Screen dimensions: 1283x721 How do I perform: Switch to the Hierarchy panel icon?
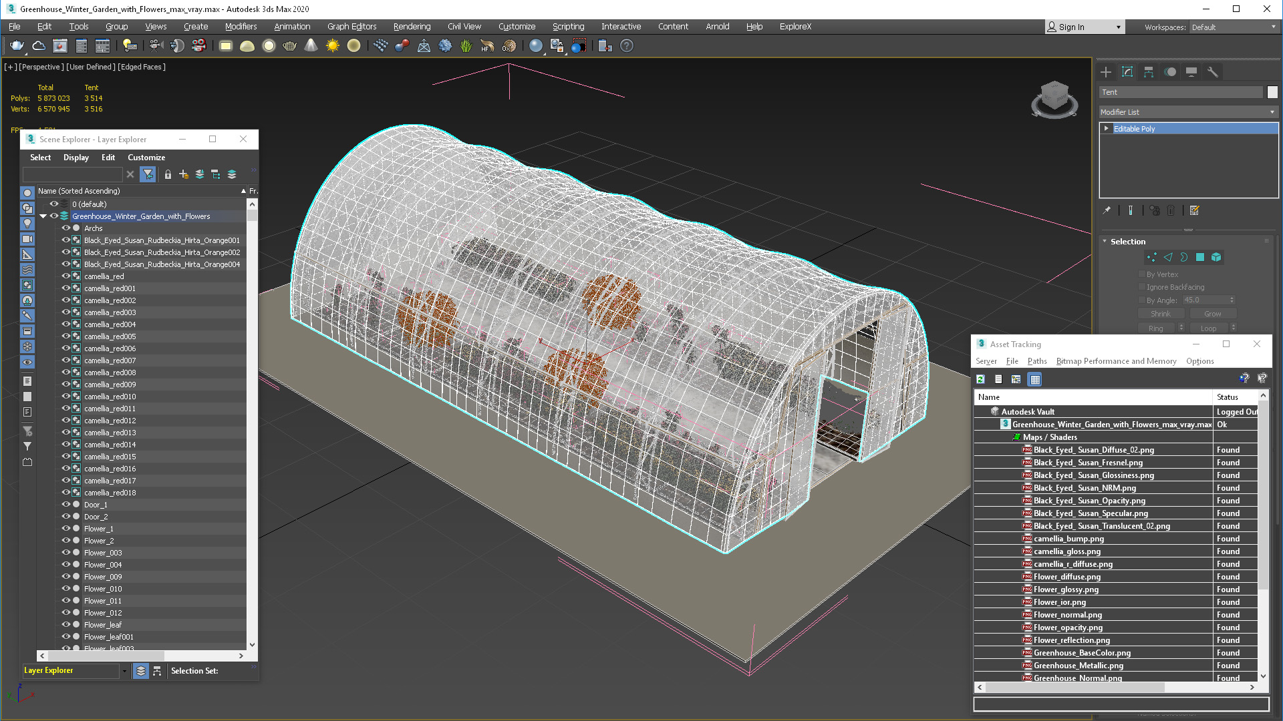pyautogui.click(x=1149, y=72)
